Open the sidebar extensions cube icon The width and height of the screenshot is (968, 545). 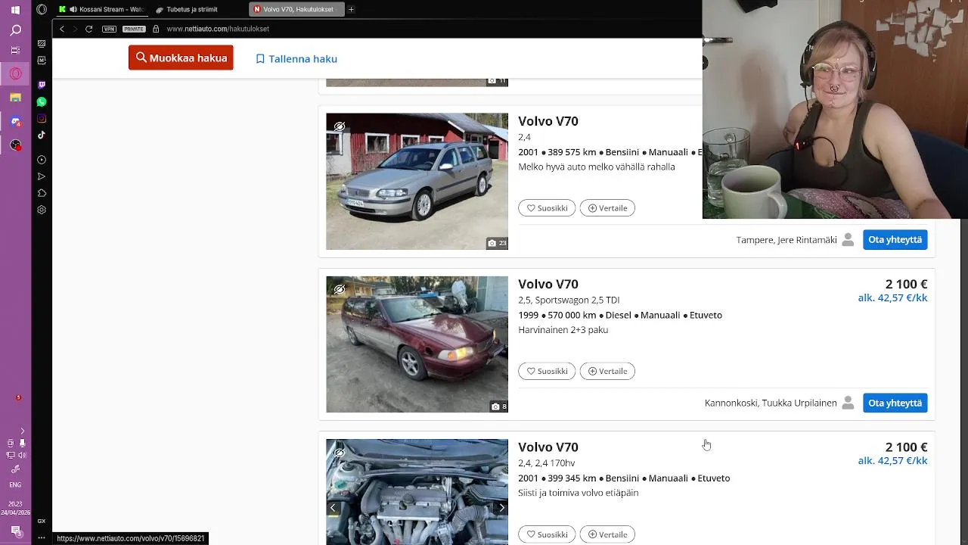42,193
